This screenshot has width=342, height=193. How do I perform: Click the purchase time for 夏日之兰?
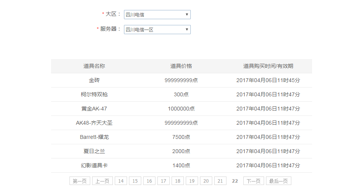pos(268,151)
